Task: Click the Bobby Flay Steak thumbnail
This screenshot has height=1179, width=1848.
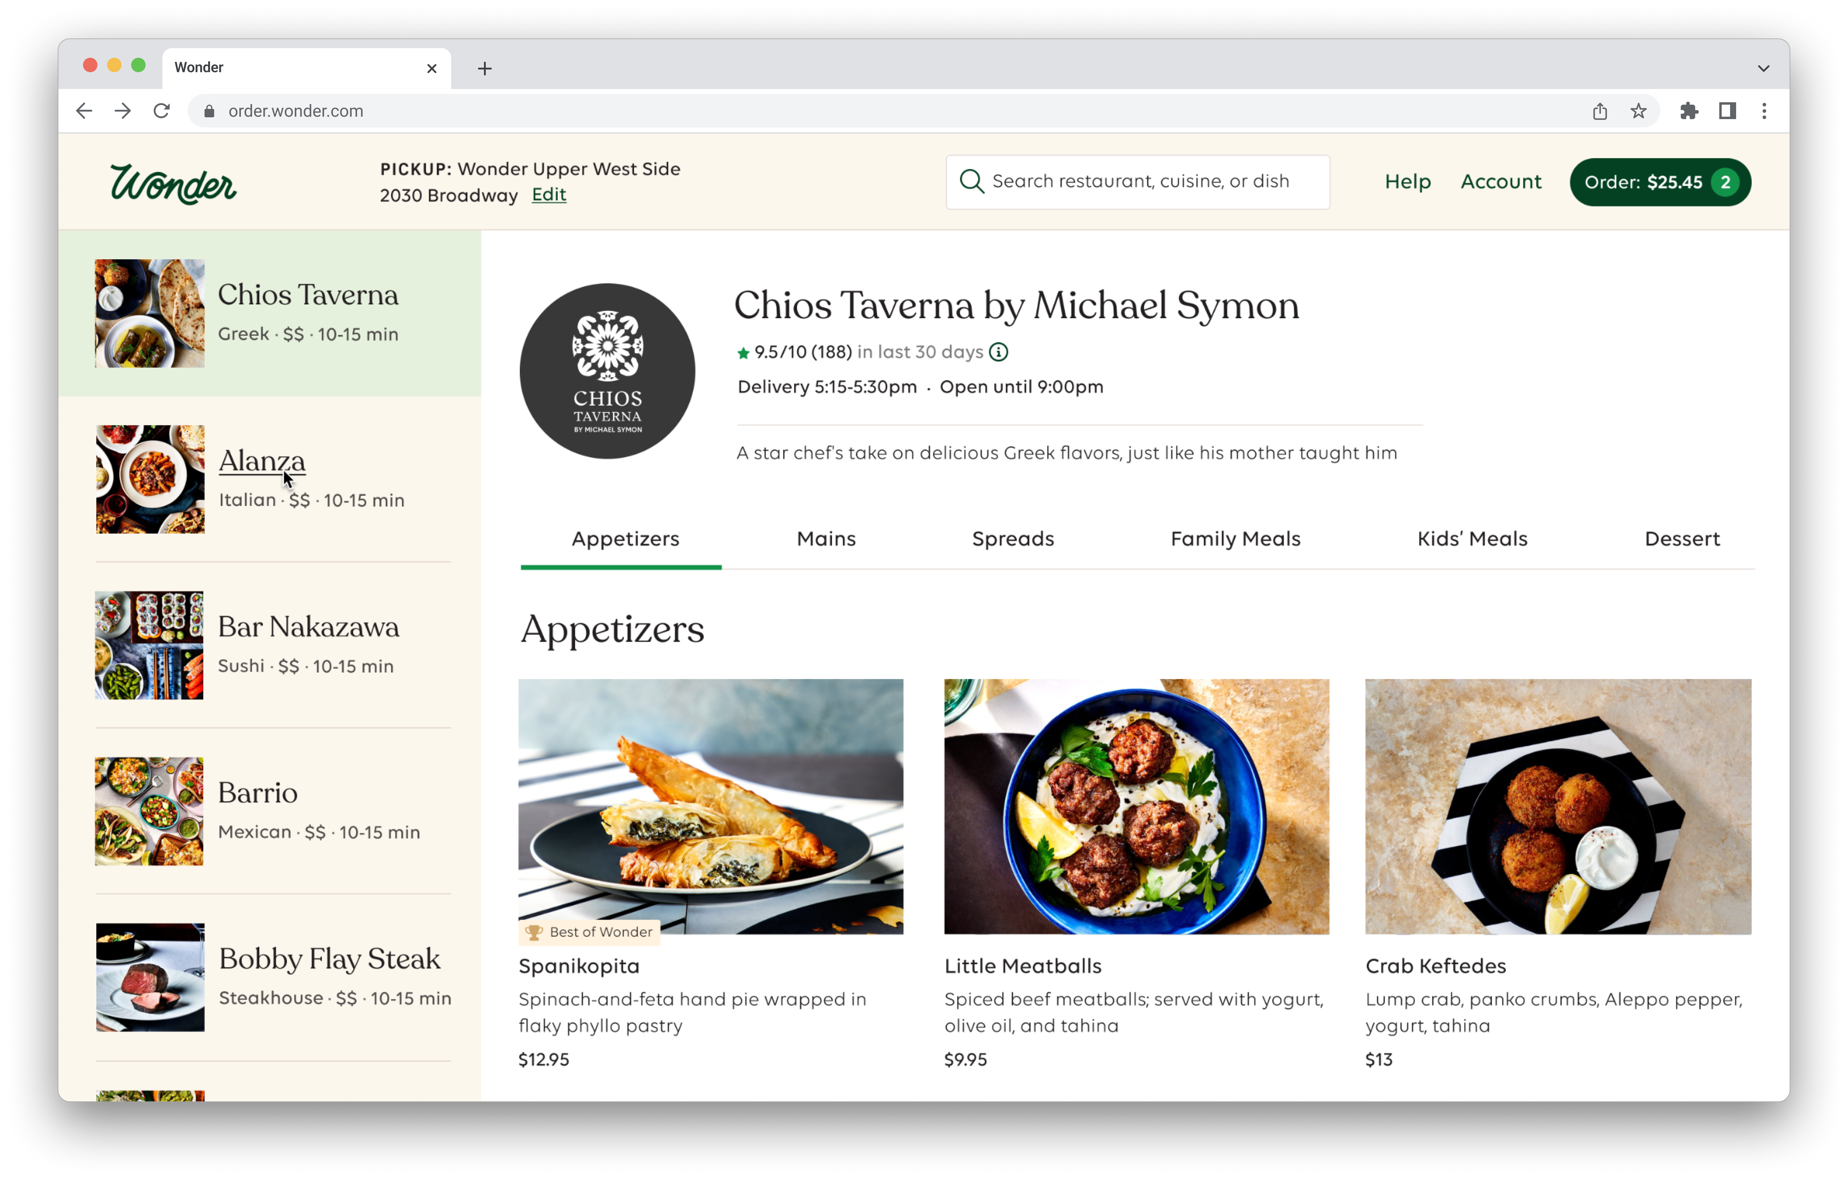Action: coord(150,977)
